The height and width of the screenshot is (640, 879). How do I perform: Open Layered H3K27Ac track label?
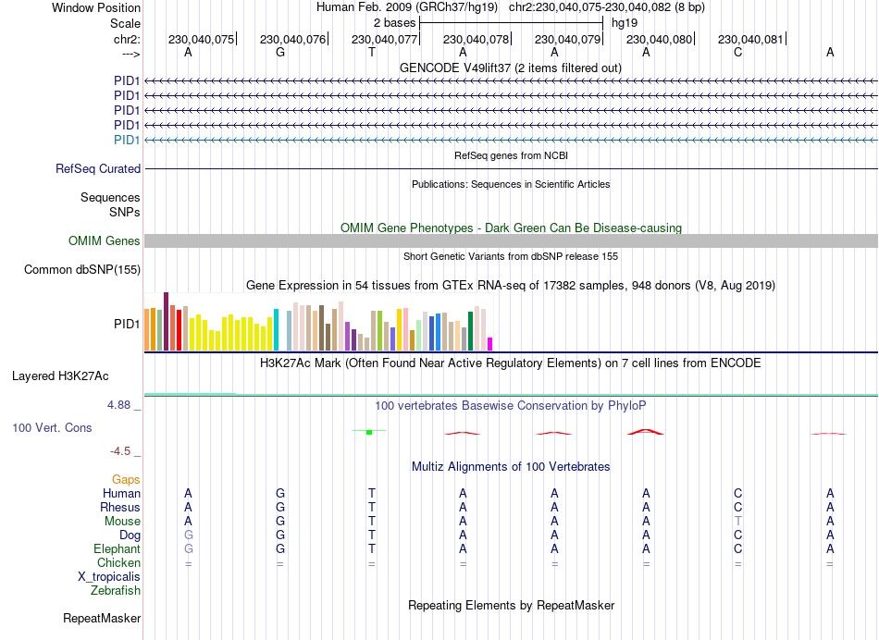tap(60, 376)
